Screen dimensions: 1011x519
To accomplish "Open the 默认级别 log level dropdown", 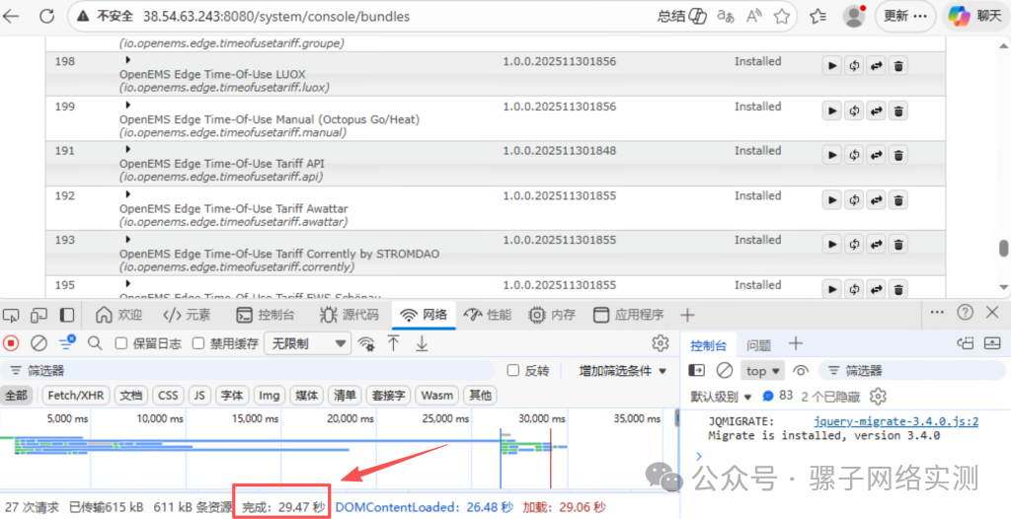I will click(722, 396).
